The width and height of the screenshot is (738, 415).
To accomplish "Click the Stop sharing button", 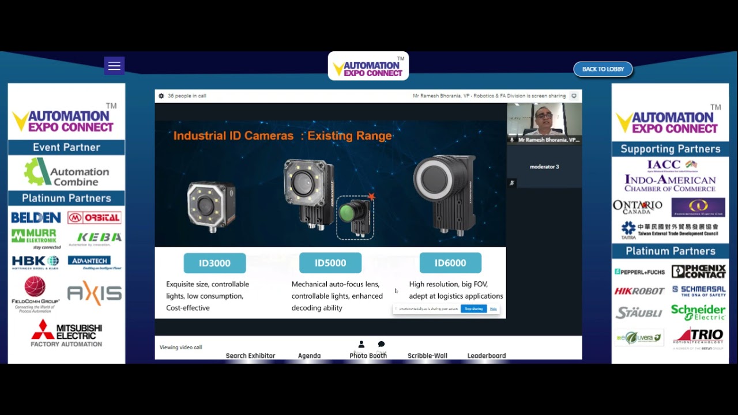I will [473, 309].
